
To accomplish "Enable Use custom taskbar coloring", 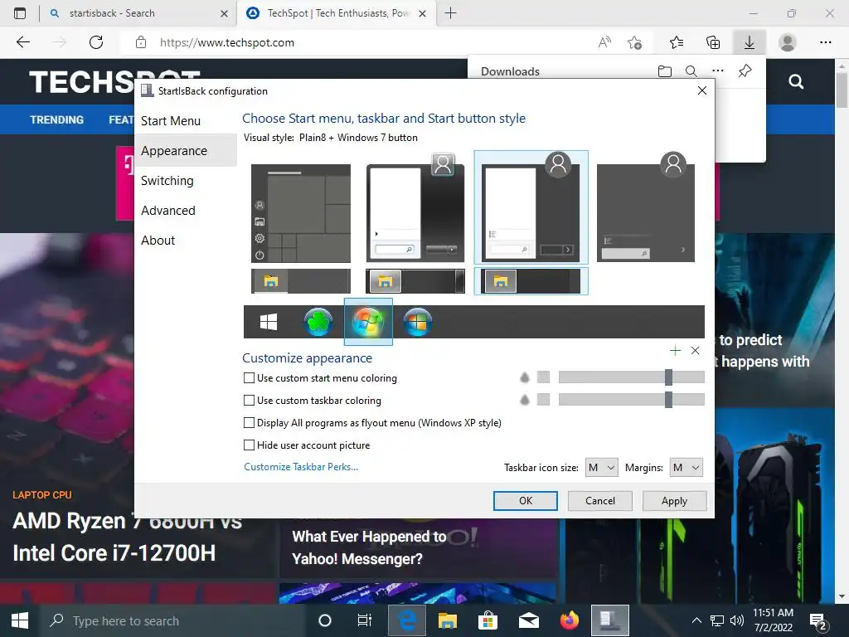I will (249, 401).
